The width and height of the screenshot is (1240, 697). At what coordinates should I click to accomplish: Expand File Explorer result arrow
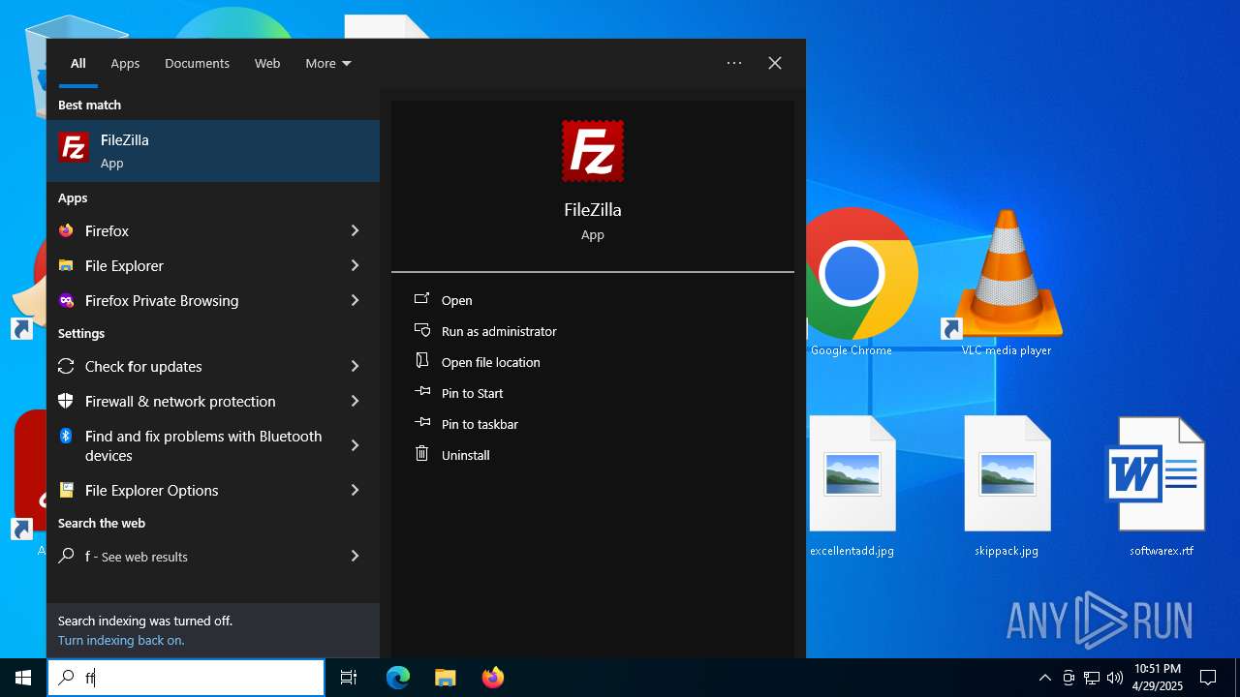(x=355, y=265)
